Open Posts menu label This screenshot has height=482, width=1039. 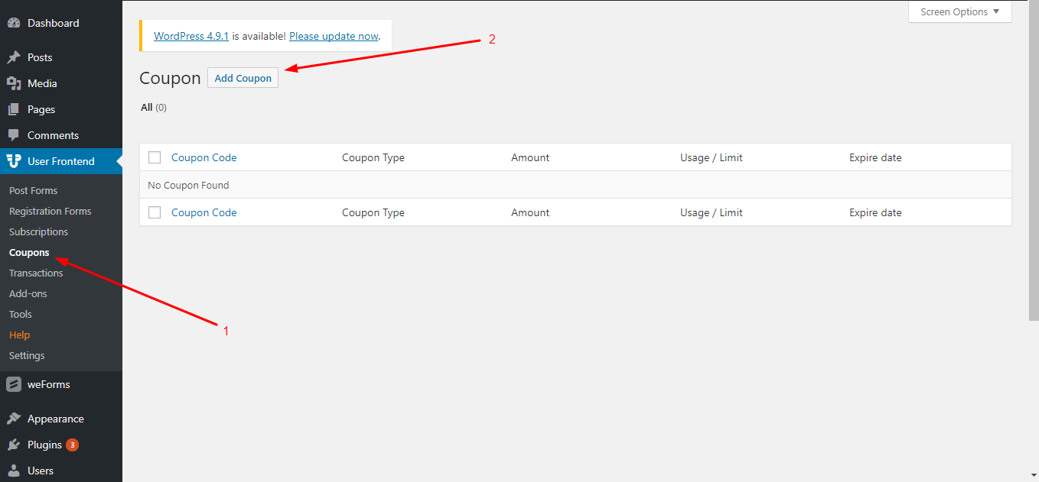pos(40,57)
